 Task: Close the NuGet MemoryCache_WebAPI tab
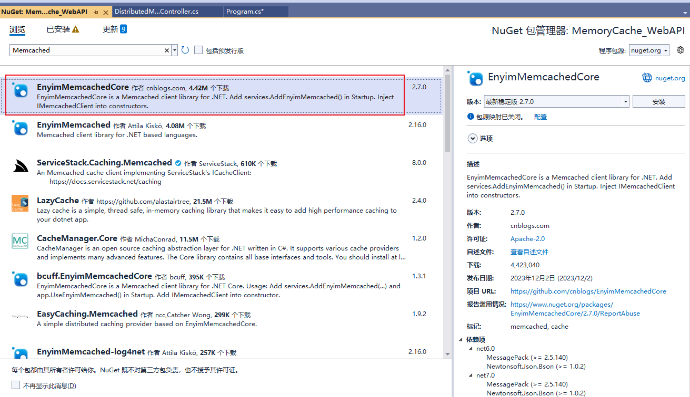(x=106, y=12)
